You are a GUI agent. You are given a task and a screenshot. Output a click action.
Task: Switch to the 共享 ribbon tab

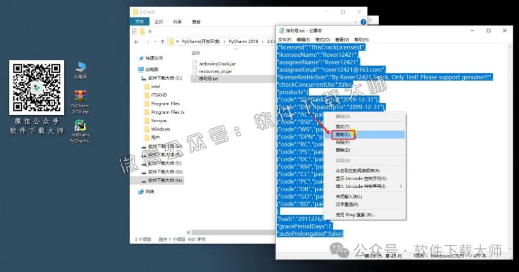click(x=177, y=22)
